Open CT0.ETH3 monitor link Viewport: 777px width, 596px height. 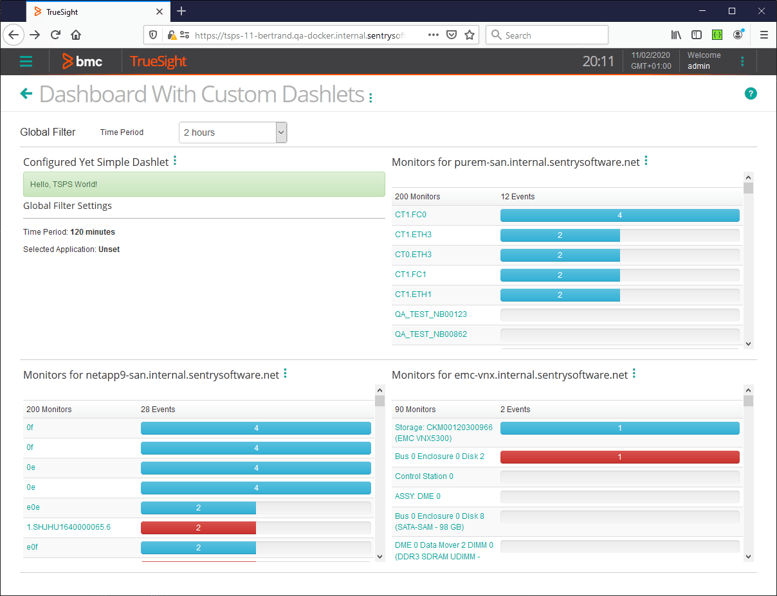click(x=413, y=255)
